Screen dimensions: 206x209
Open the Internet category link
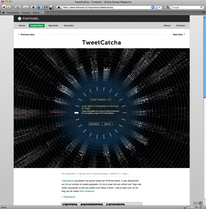tap(113, 174)
